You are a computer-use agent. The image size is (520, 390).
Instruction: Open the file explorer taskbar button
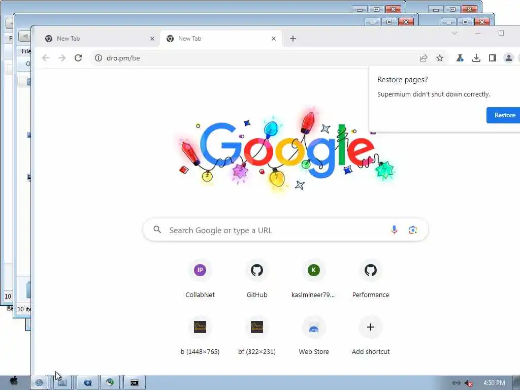tap(62, 383)
